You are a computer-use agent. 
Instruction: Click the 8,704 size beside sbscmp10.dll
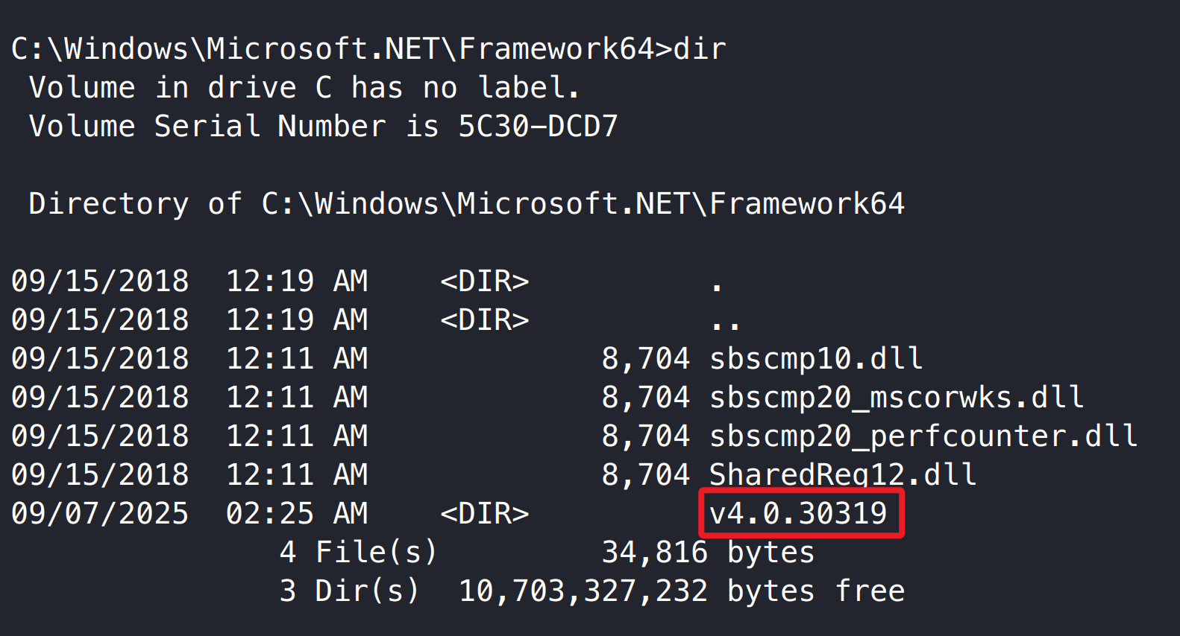pyautogui.click(x=645, y=359)
